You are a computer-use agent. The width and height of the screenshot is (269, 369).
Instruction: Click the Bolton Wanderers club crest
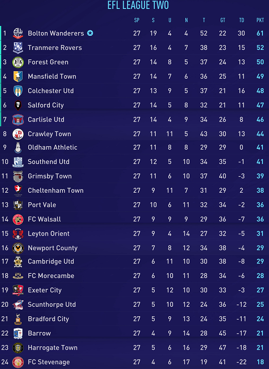click(x=18, y=33)
